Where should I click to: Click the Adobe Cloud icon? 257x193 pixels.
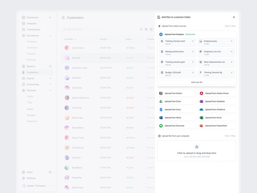(x=201, y=93)
